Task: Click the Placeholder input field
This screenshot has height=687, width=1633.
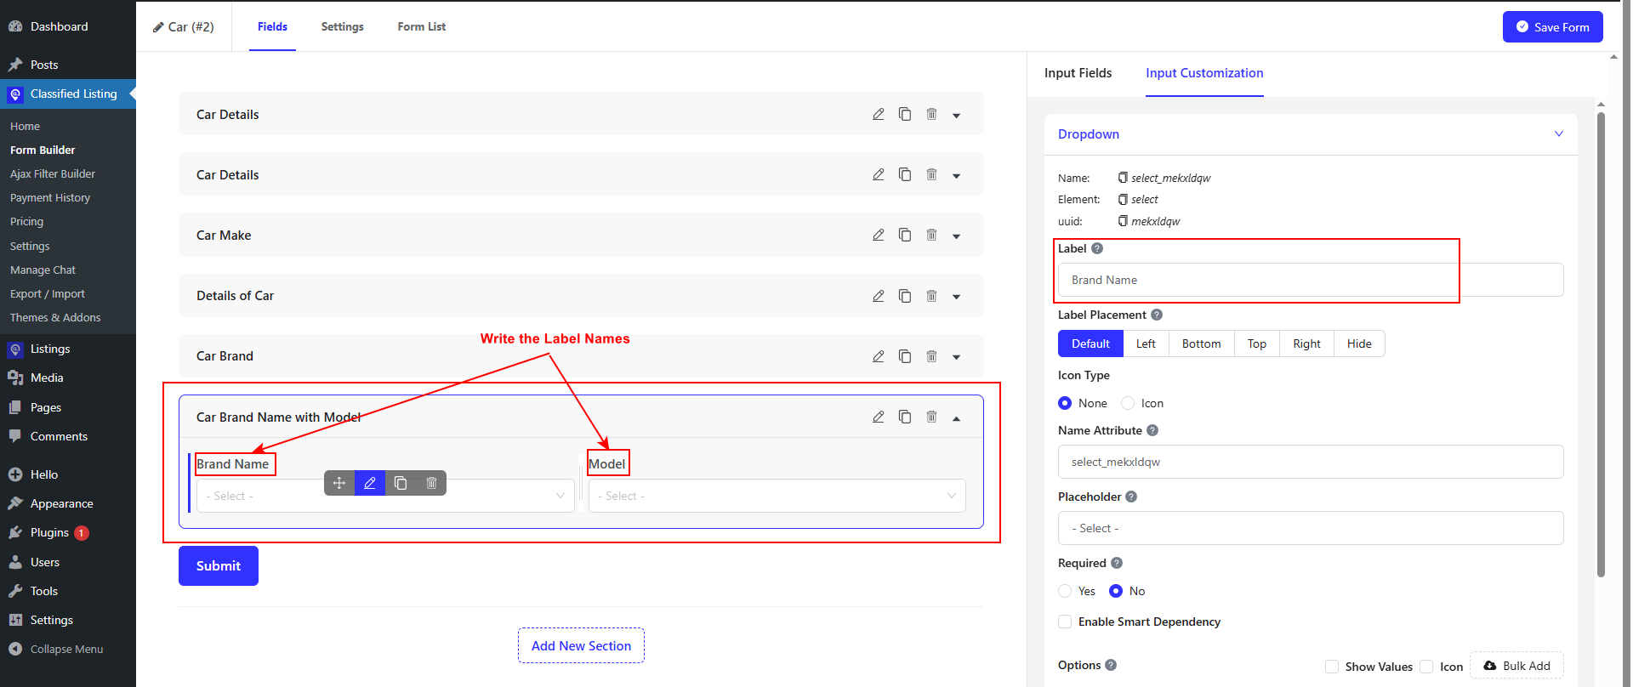Action: [x=1311, y=528]
